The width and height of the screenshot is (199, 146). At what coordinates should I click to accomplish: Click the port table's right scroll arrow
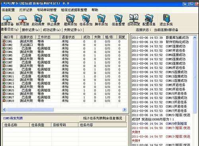point(125,110)
